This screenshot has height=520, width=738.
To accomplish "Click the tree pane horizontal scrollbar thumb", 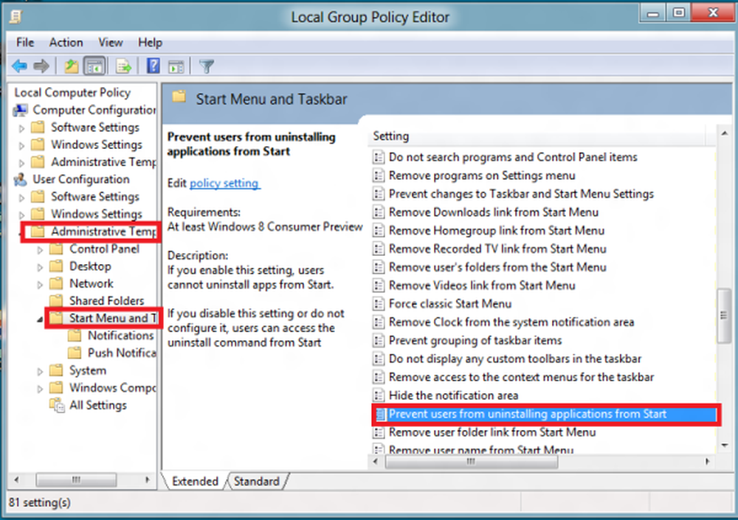I will tap(76, 480).
